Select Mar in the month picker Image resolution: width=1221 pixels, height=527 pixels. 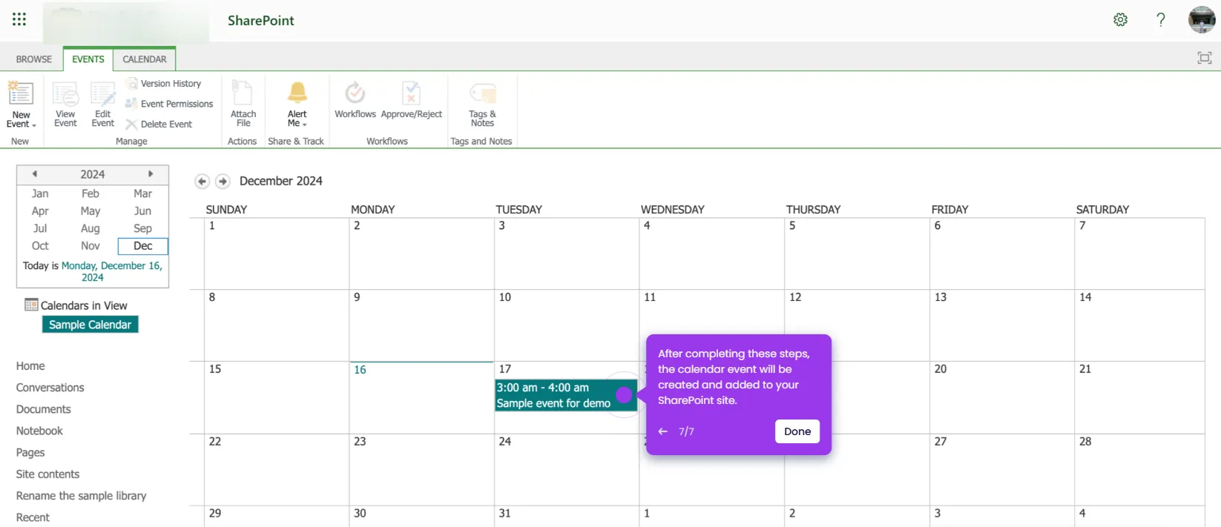pos(142,193)
